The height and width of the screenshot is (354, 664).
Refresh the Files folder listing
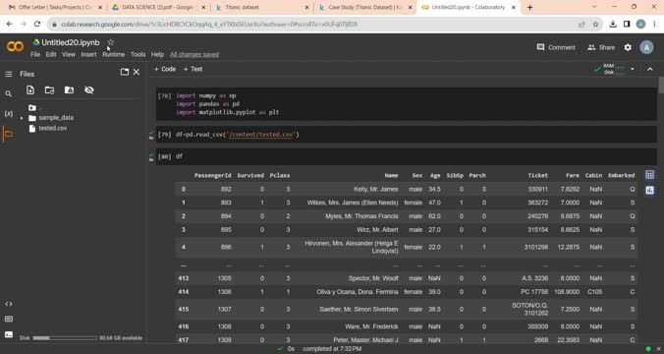[x=49, y=89]
